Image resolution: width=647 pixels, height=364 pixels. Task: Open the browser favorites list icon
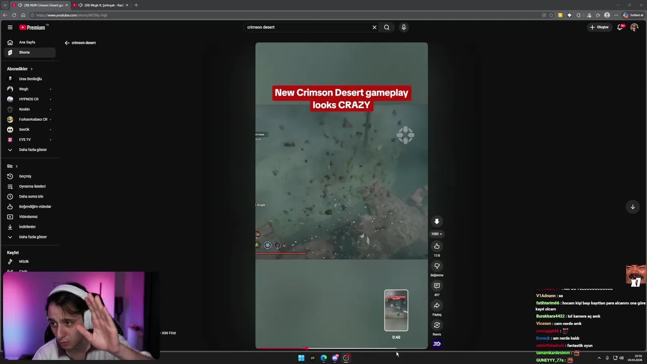point(598,15)
